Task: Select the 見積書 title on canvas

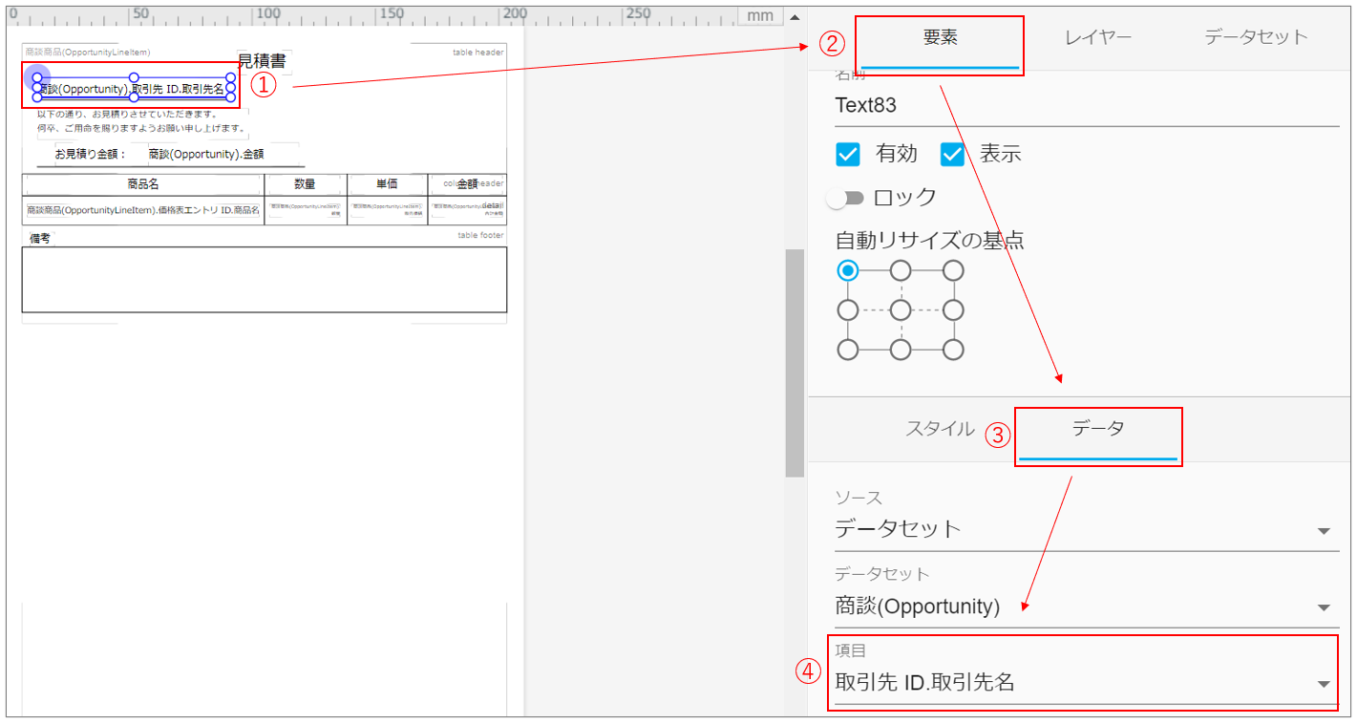Action: point(262,62)
